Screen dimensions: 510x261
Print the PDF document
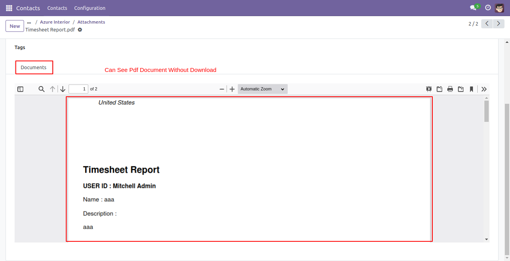[x=450, y=89]
